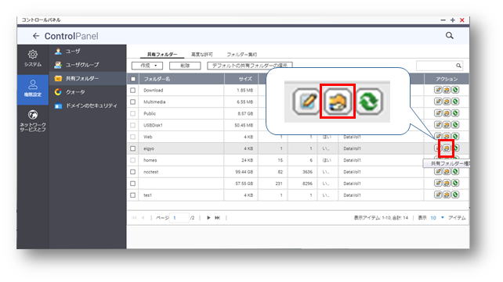Go back using the ControlPanel arrow
503x282 pixels.
pyautogui.click(x=36, y=36)
